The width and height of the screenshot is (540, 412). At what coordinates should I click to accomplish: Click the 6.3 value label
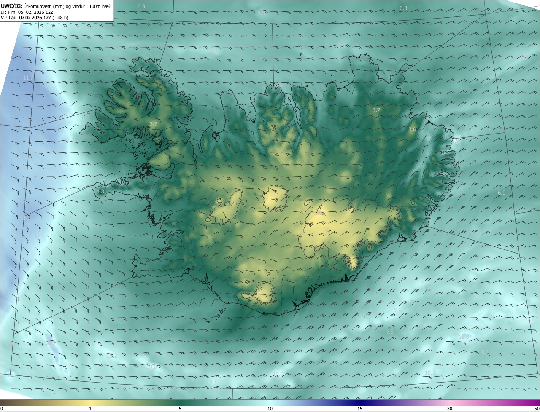tap(403, 8)
